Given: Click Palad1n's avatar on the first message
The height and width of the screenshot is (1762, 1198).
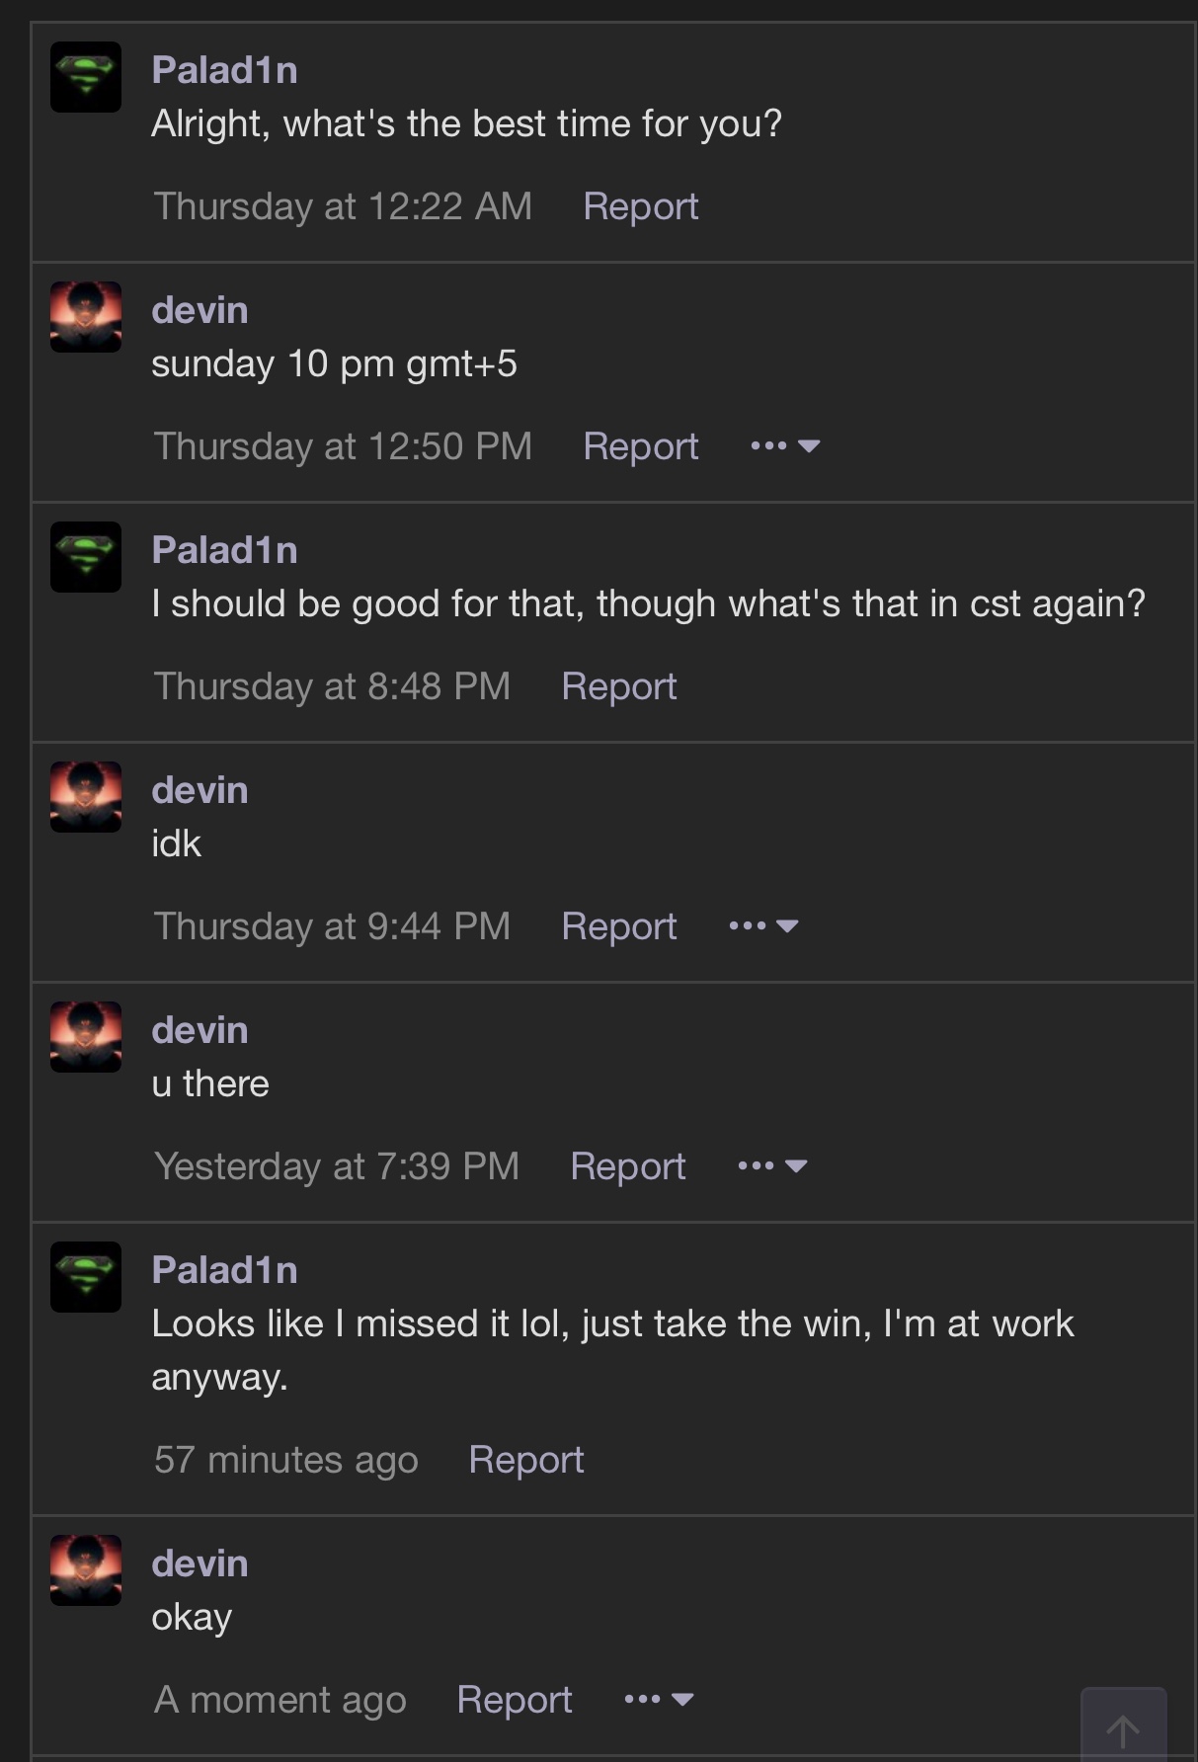Looking at the screenshot, I should [86, 77].
